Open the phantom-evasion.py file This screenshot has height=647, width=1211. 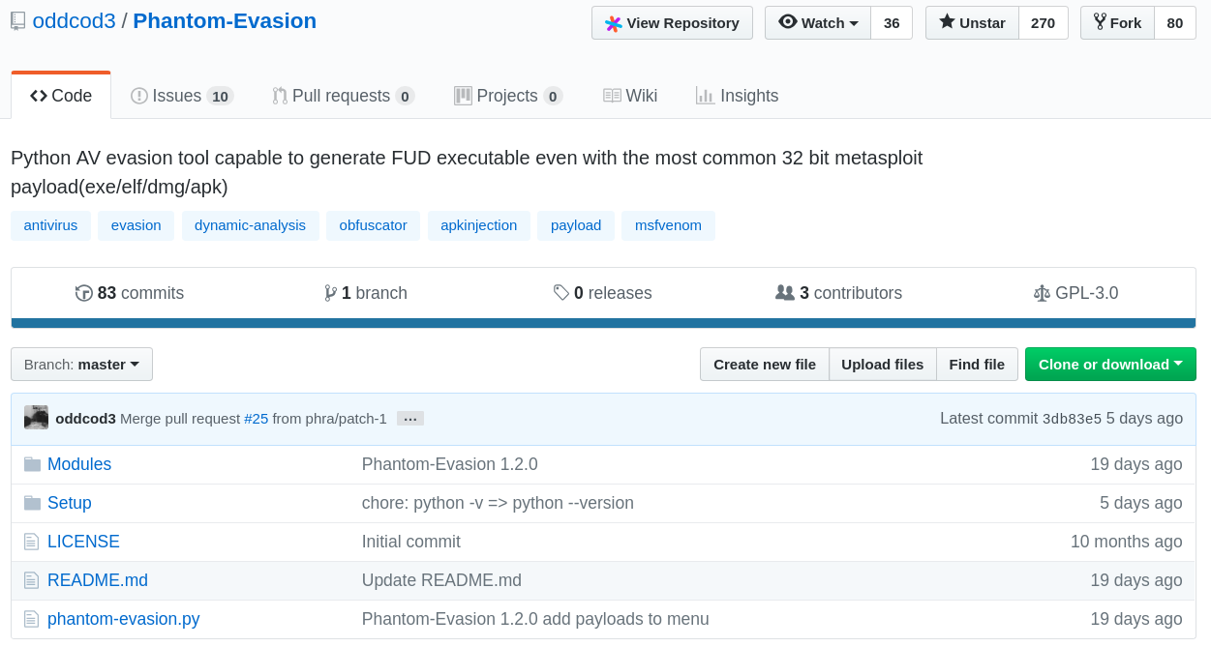click(x=124, y=619)
